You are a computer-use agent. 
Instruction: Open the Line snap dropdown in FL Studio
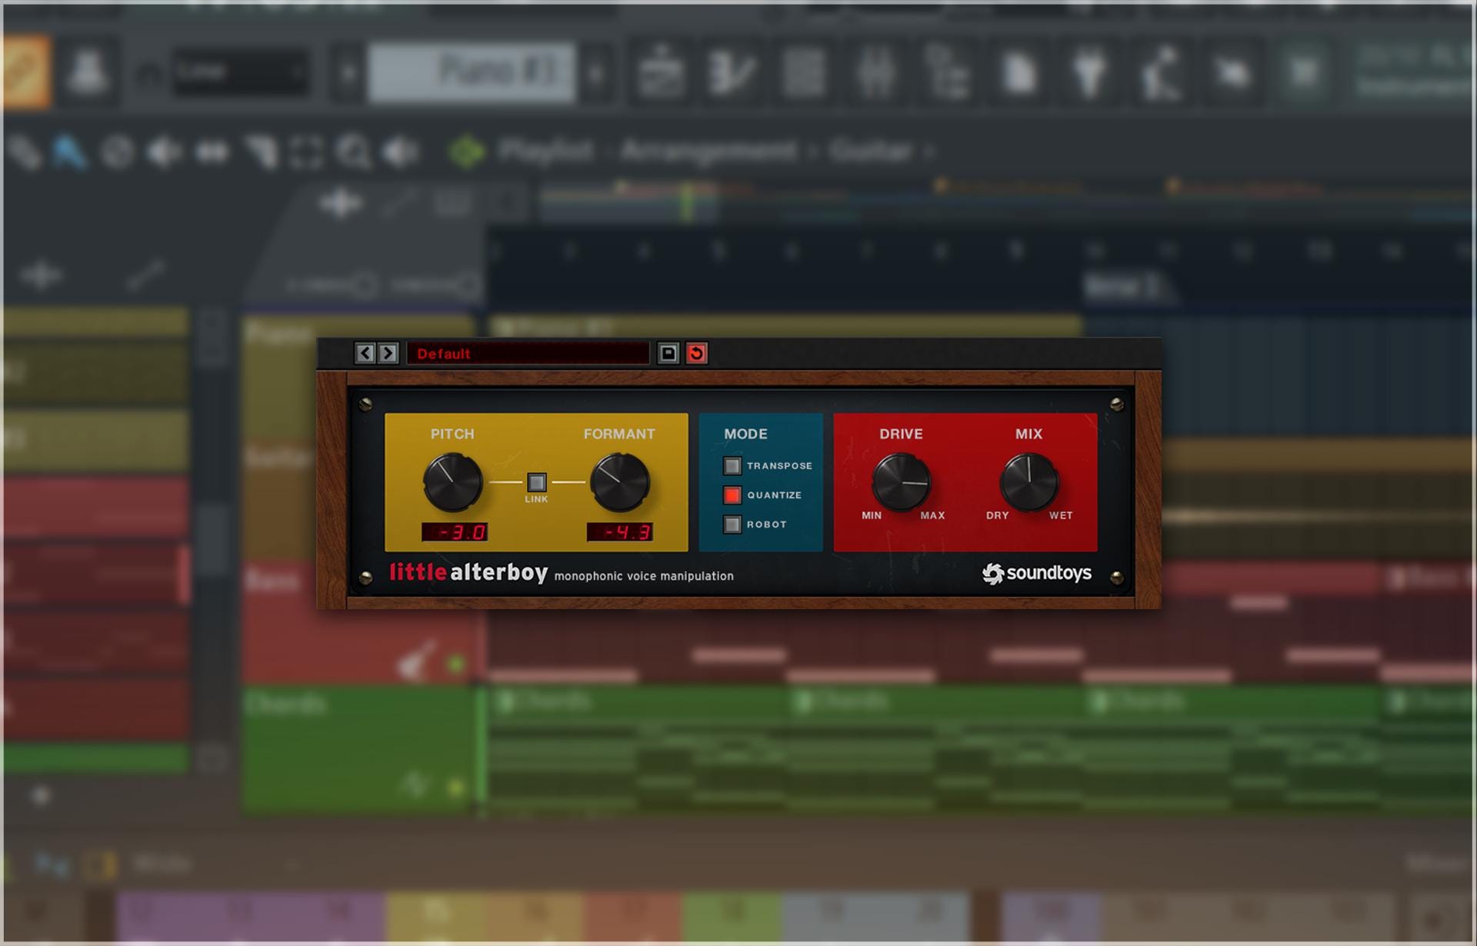(241, 72)
